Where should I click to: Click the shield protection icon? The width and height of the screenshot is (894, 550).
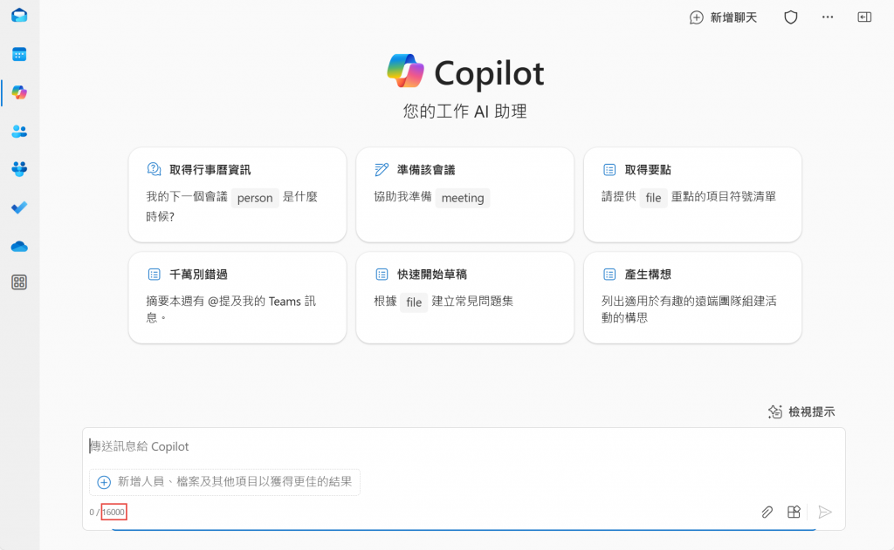(x=791, y=17)
